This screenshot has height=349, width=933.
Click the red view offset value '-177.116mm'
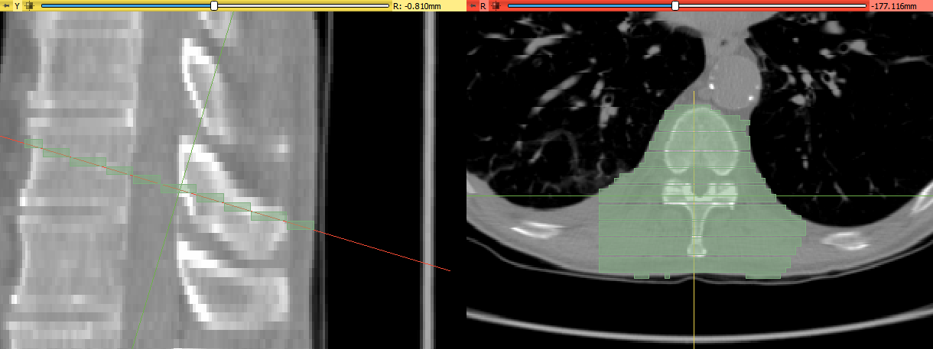pos(893,5)
